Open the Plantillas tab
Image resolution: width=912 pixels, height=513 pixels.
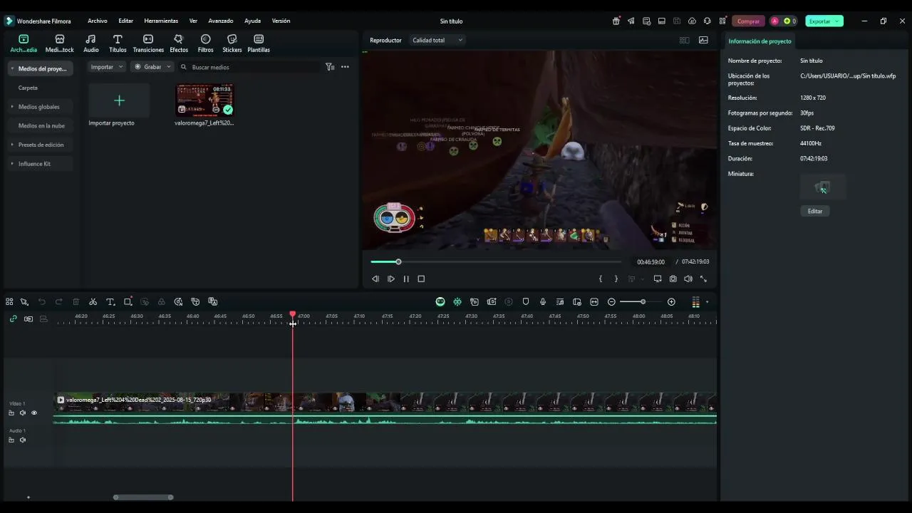[259, 43]
